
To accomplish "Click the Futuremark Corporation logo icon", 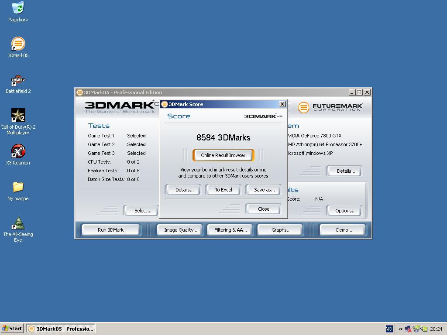I will point(303,107).
